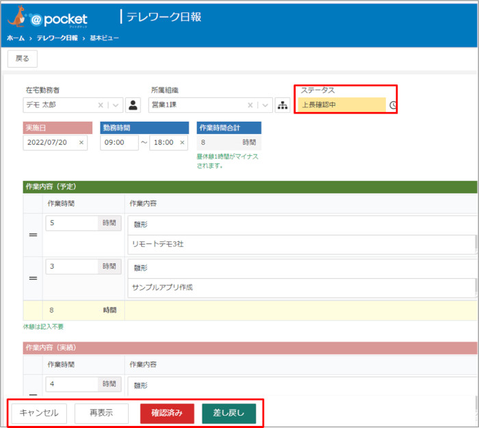Image resolution: width=479 pixels, height=428 pixels.
Task: Click the 作業内容（予定） section header
Action: click(250, 187)
